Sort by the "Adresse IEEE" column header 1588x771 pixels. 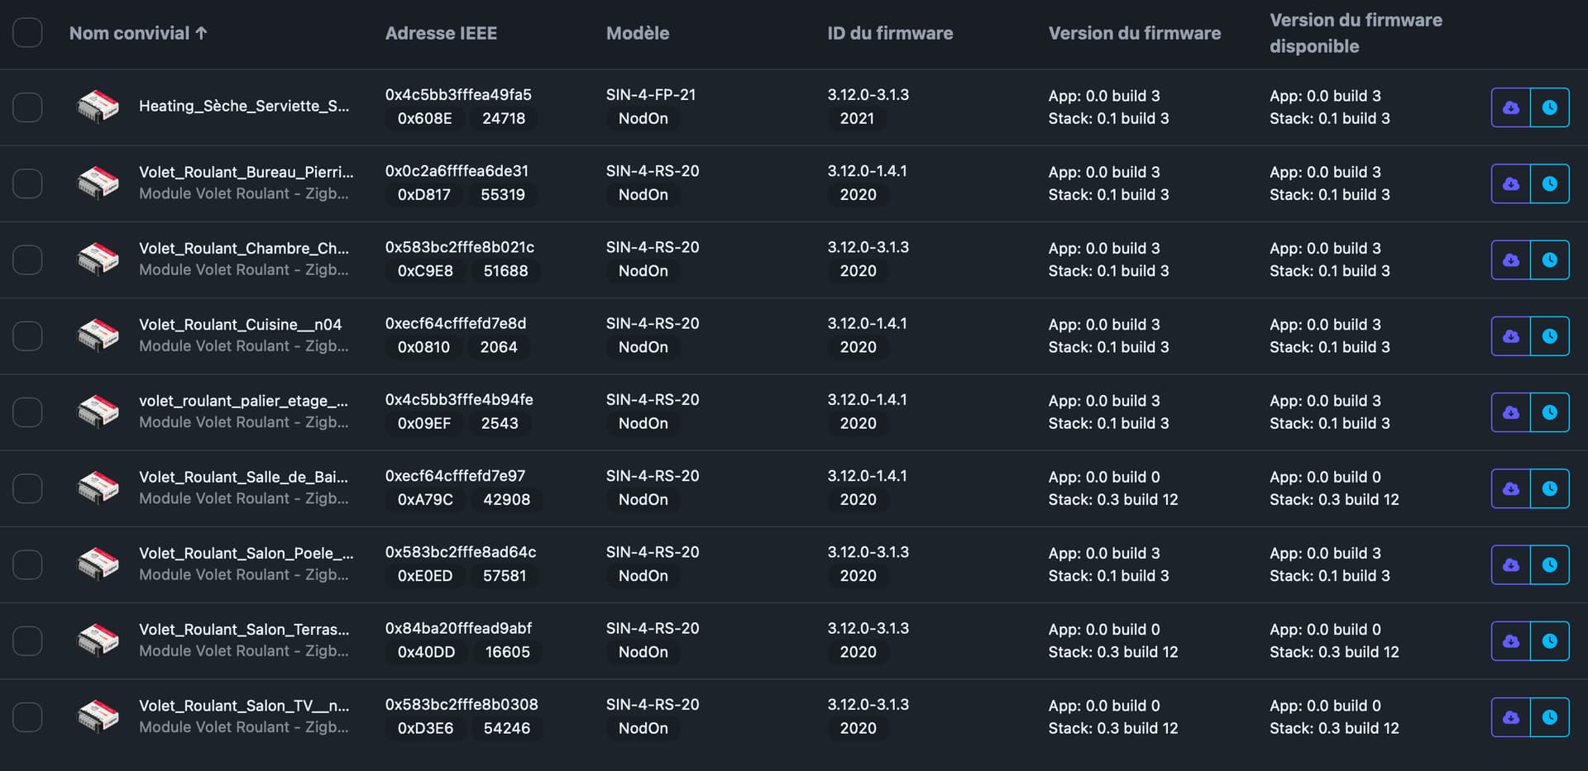tap(441, 33)
